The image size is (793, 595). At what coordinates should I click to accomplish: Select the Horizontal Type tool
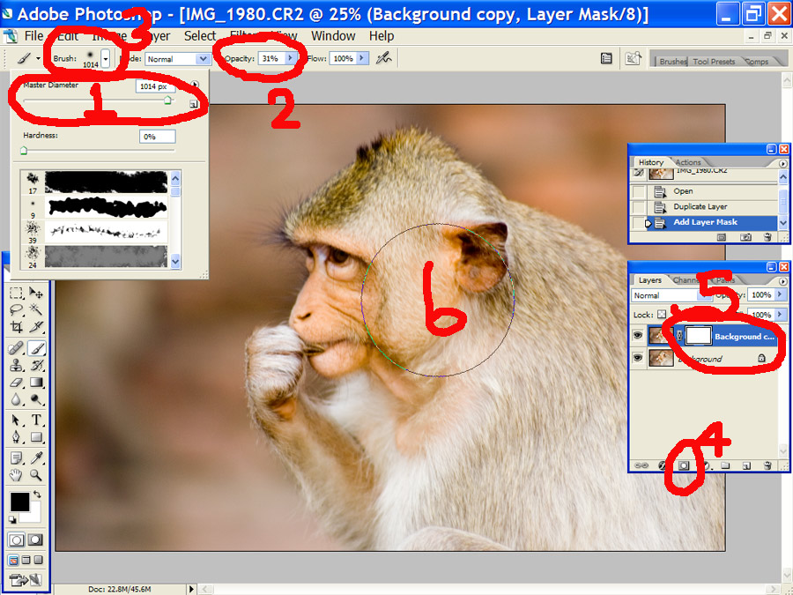pyautogui.click(x=37, y=420)
